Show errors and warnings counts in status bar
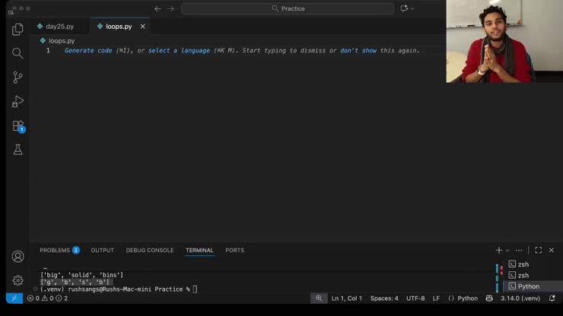Screen dimensions: 563x316 pos(47,299)
